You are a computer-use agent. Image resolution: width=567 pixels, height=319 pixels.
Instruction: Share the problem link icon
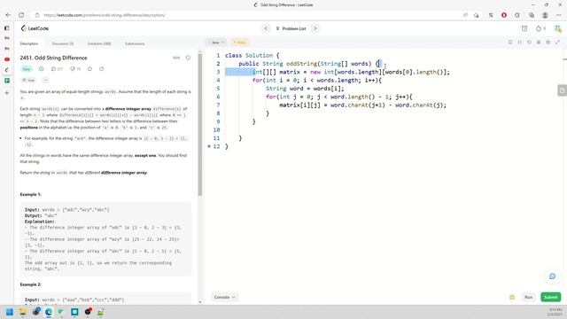pyautogui.click(x=102, y=69)
